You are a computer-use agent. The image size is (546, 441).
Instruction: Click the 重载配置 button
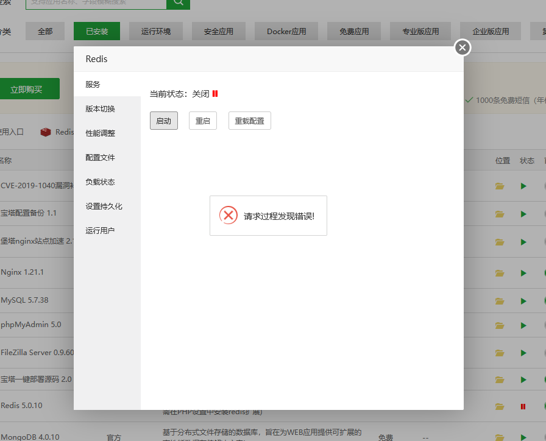coord(250,121)
